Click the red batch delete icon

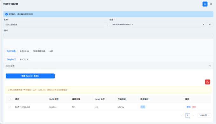click(207, 82)
